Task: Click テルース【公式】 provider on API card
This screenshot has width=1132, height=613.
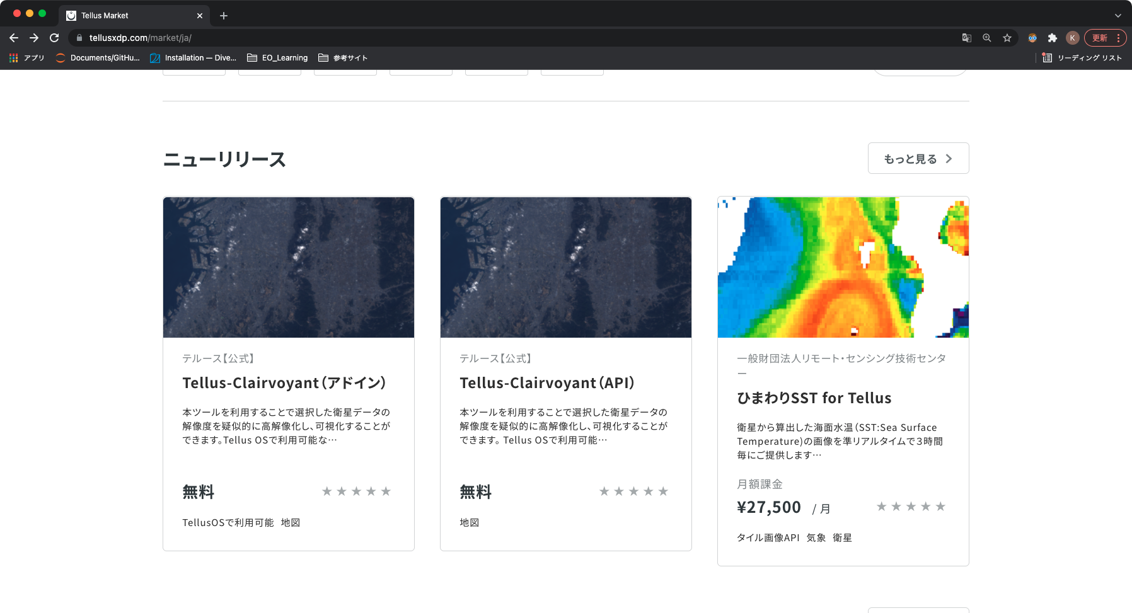Action: (x=495, y=358)
